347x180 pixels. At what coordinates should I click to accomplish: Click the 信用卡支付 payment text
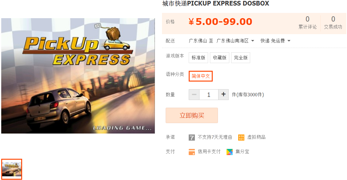209,152
